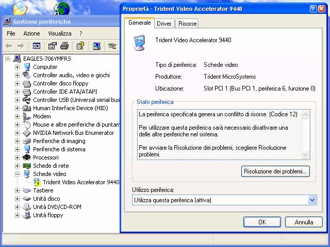The height and width of the screenshot is (247, 330).
Task: Collapse the EAGLES-706YMFRS root node
Action: [x=7, y=59]
